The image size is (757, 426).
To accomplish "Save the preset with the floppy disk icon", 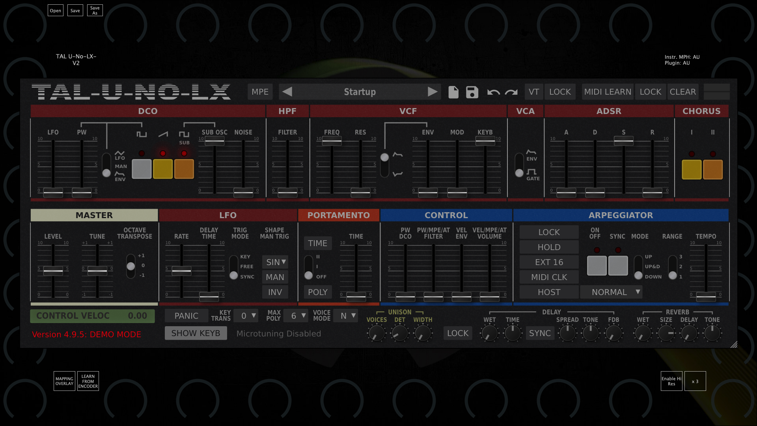I will pos(472,92).
